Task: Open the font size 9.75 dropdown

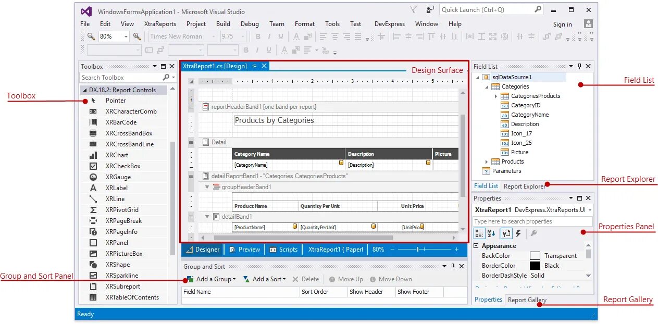Action: tap(243, 36)
